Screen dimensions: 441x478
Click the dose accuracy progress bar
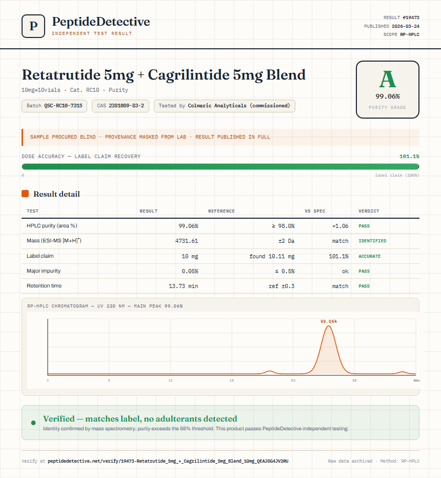tap(220, 166)
